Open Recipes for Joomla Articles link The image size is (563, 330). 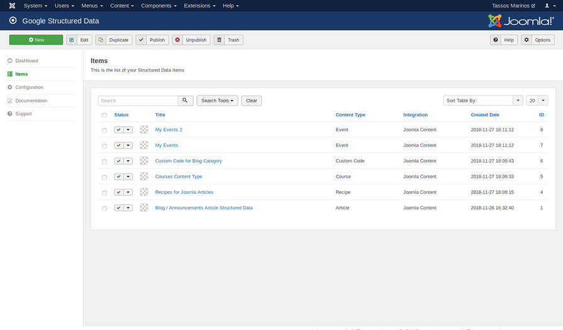click(x=184, y=192)
